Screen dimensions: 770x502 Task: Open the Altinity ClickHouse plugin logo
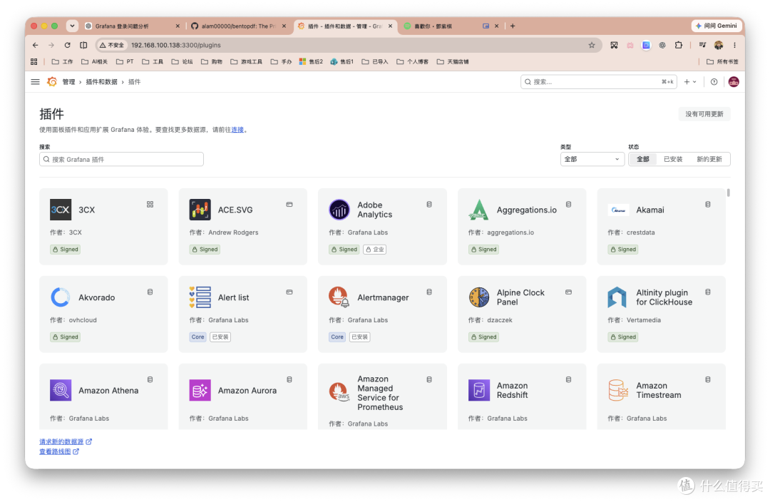[x=617, y=297]
